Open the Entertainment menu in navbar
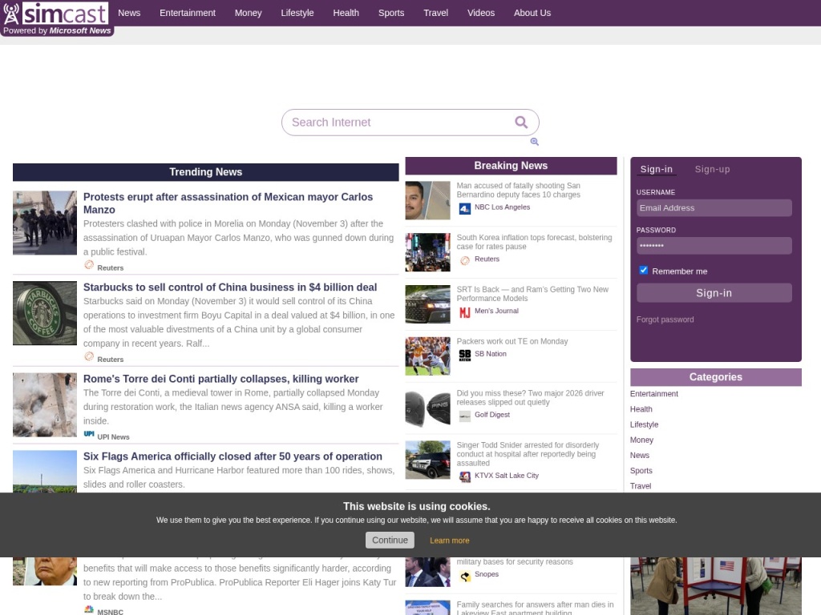Image resolution: width=821 pixels, height=615 pixels. point(188,13)
